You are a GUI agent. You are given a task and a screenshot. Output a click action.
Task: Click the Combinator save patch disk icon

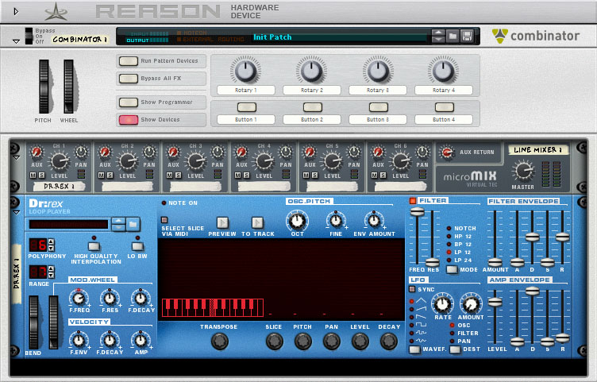(x=467, y=36)
